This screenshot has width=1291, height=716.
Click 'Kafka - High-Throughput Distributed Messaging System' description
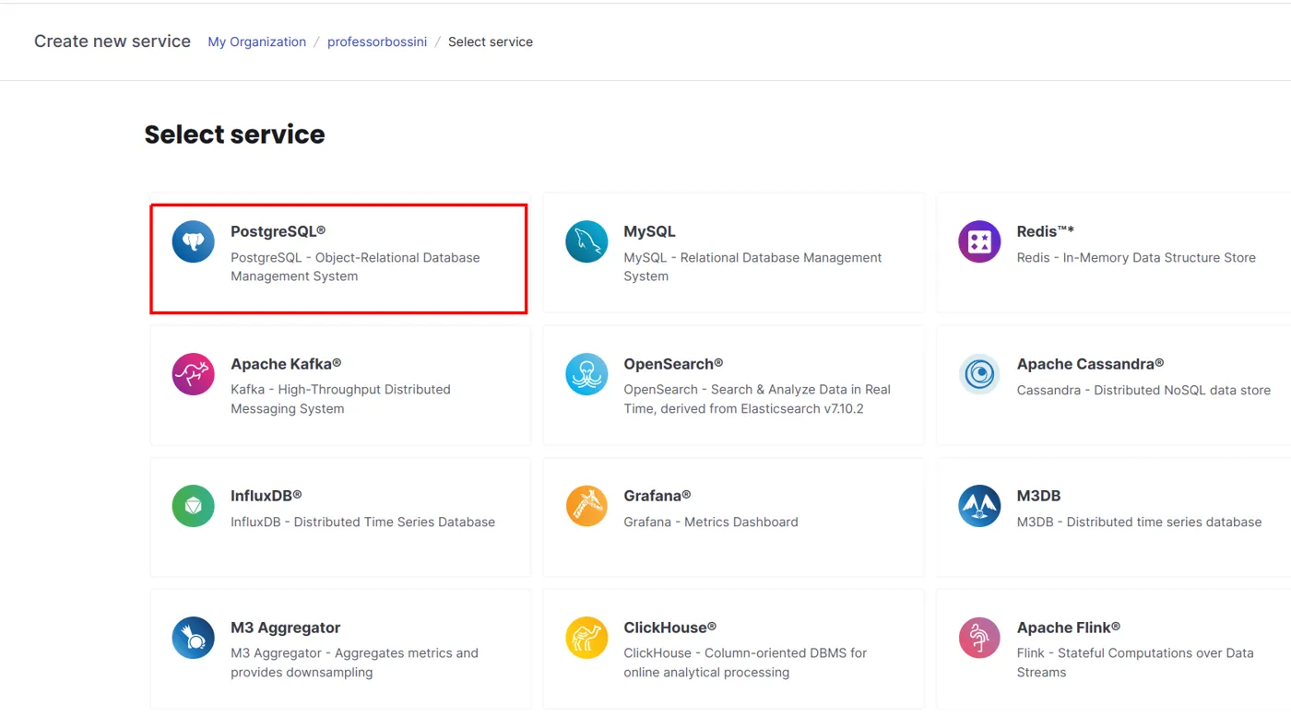(x=340, y=399)
